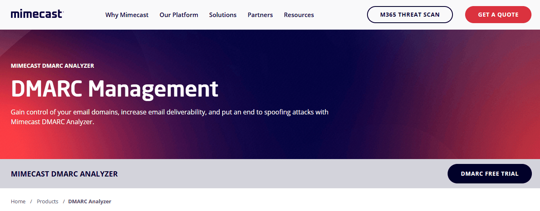Click the paragraph starting "Gain control of your email domains"
540x211 pixels.
click(x=170, y=116)
